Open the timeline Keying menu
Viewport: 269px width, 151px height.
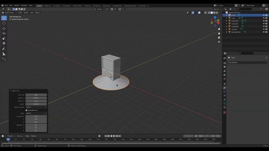tap(20, 136)
